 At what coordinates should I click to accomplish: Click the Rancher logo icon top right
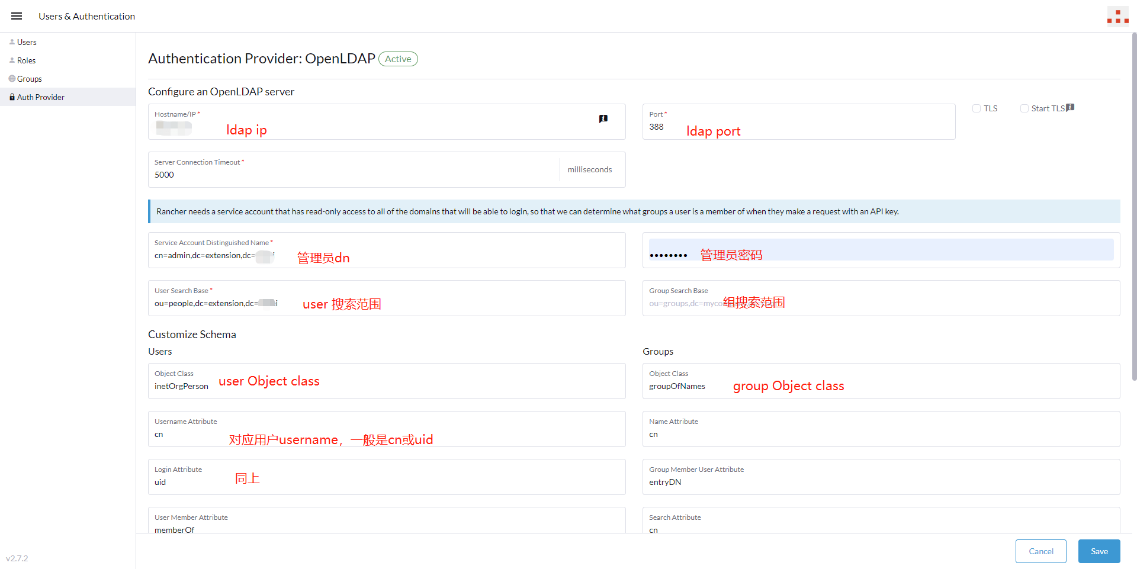pyautogui.click(x=1117, y=17)
